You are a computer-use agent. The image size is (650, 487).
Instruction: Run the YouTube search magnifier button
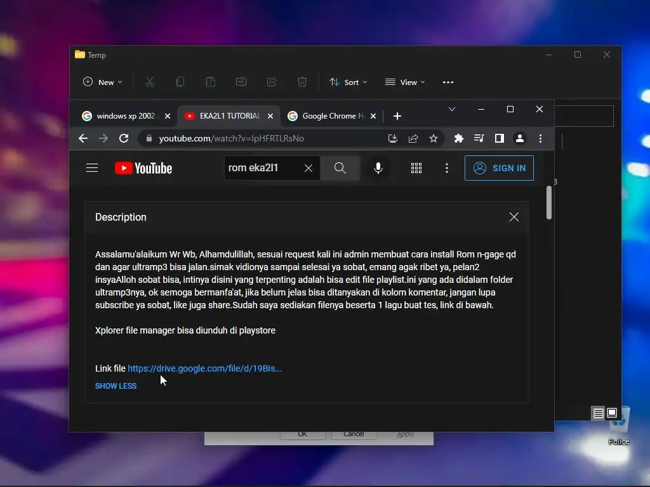pyautogui.click(x=340, y=168)
